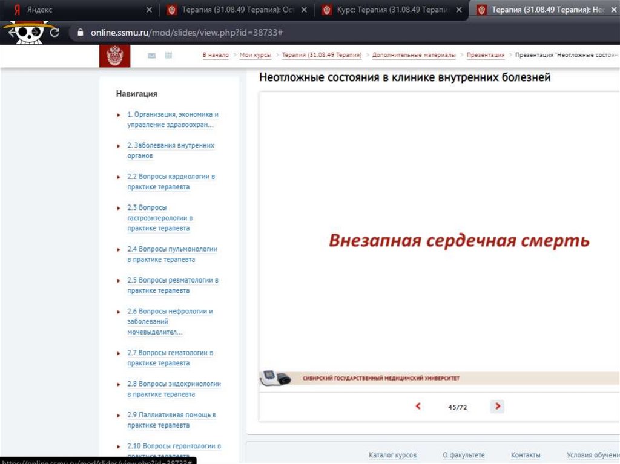The height and width of the screenshot is (464, 620).
Task: Switch to the second tab, Терапия: Ос...
Action: pyautogui.click(x=236, y=10)
